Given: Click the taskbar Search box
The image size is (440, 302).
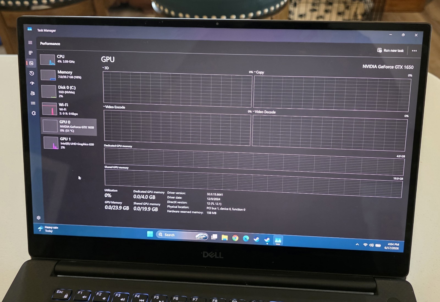Looking at the screenshot, I should 182,235.
